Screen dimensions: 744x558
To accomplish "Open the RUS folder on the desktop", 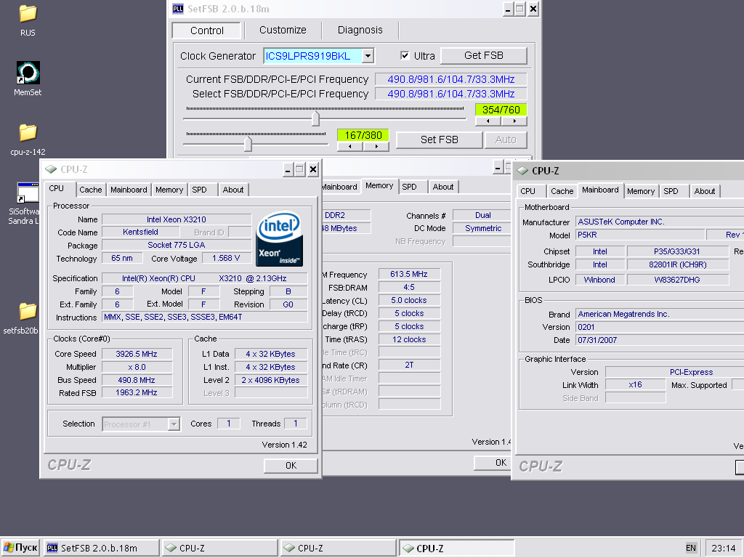I will (x=28, y=15).
